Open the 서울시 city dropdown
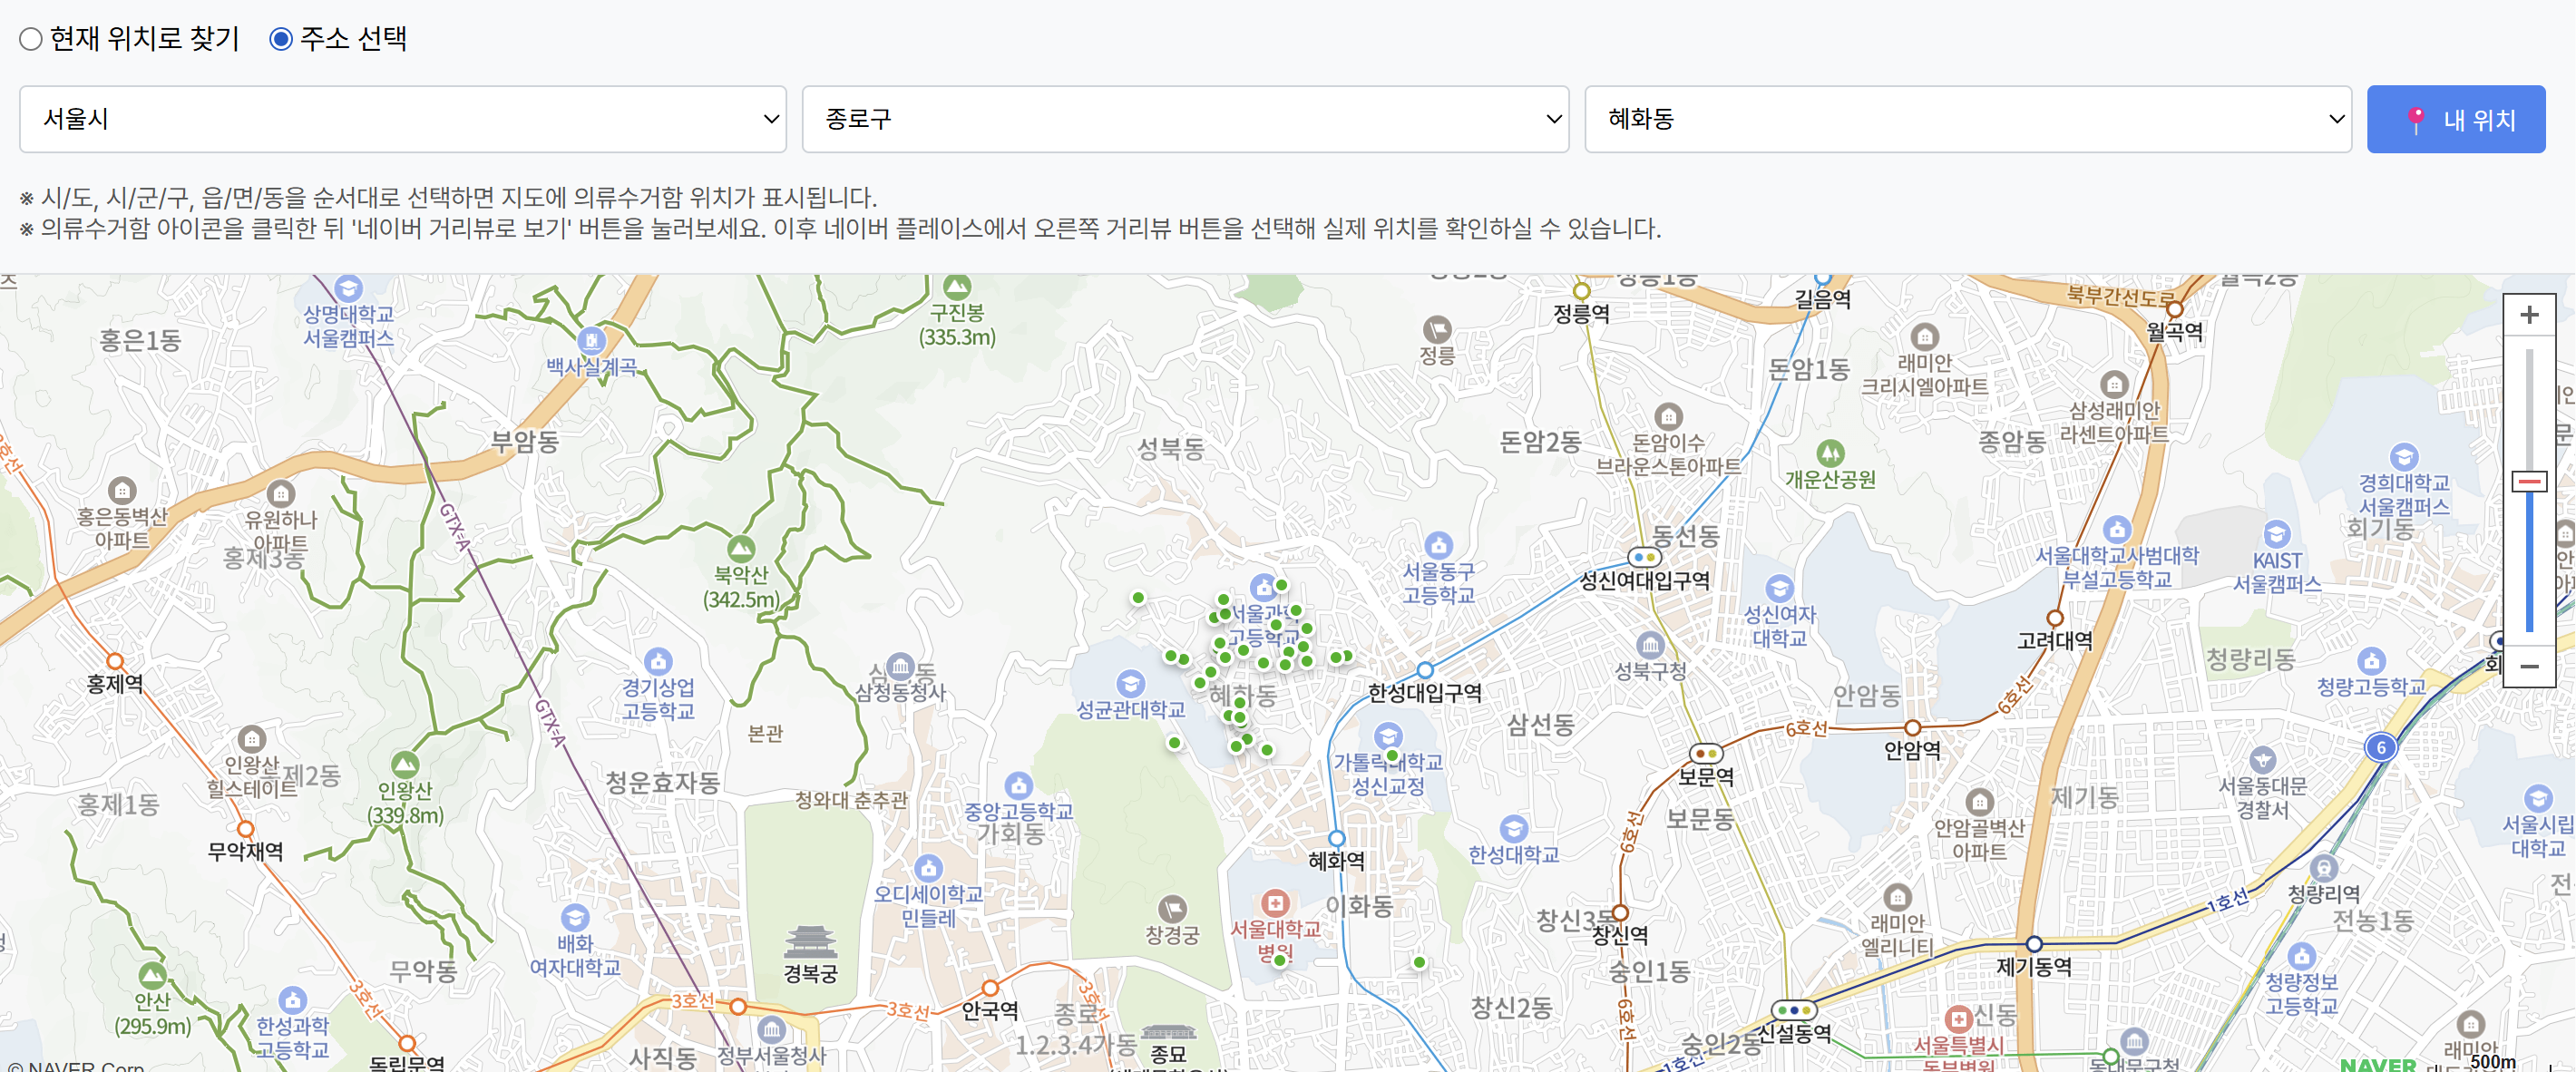The height and width of the screenshot is (1072, 2576). pos(402,119)
